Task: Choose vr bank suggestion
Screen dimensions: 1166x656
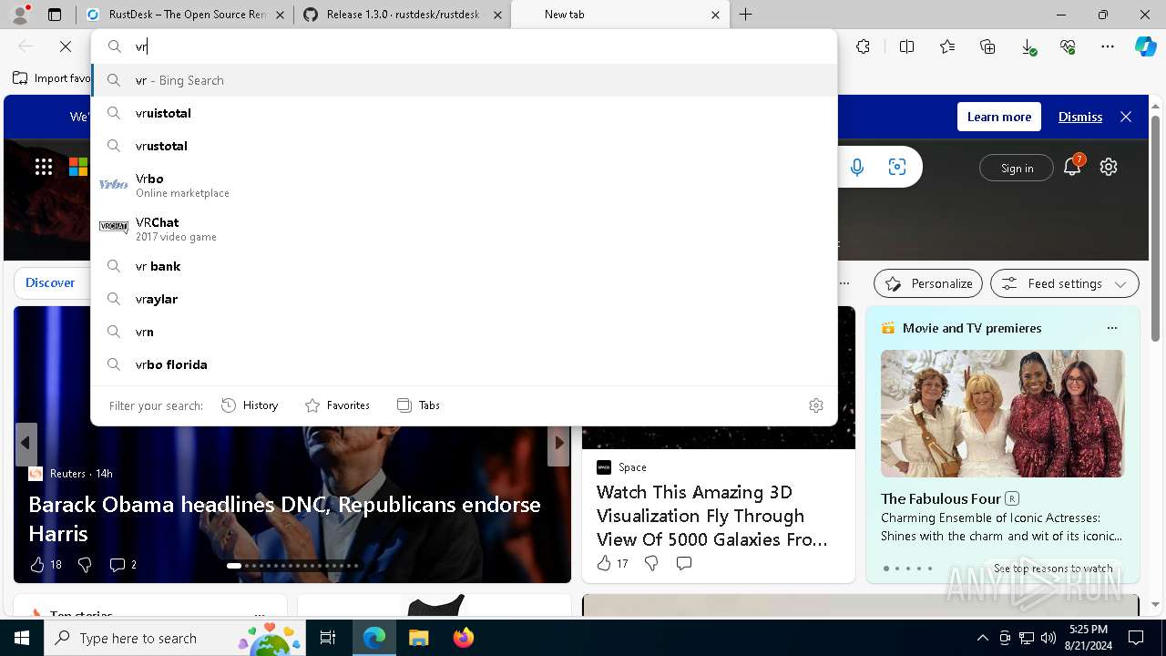Action: coord(464,266)
